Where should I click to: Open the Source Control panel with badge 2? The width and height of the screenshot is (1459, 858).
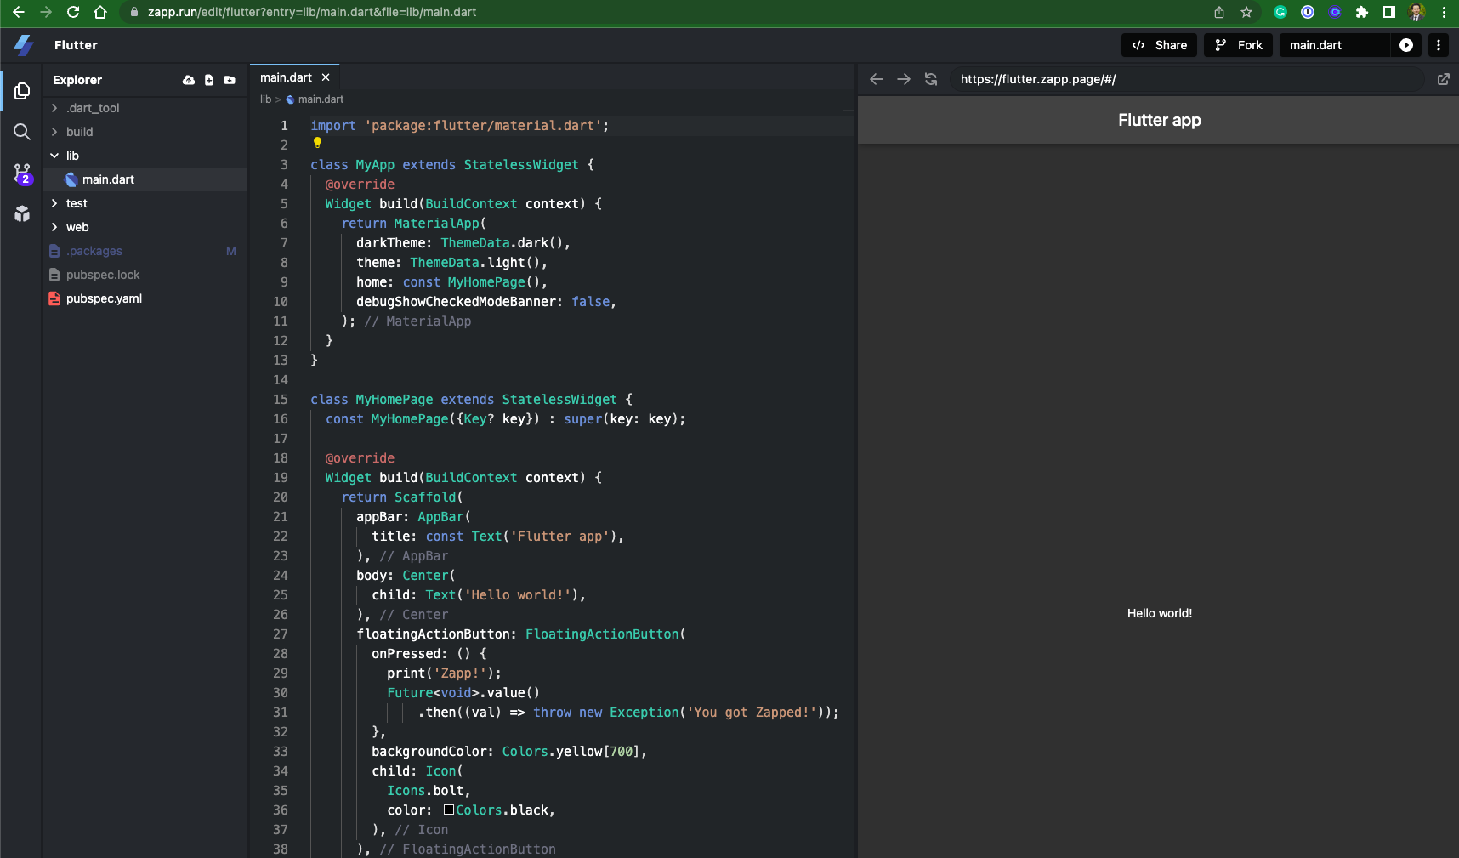pyautogui.click(x=22, y=173)
